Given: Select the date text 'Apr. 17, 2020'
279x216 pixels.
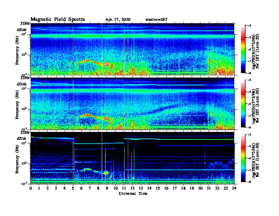Looking at the screenshot, I should pyautogui.click(x=118, y=20).
